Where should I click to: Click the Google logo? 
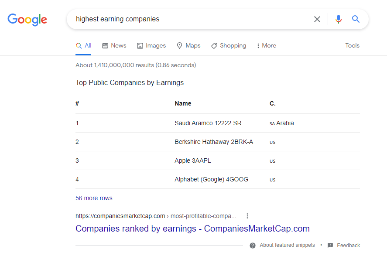[27, 19]
